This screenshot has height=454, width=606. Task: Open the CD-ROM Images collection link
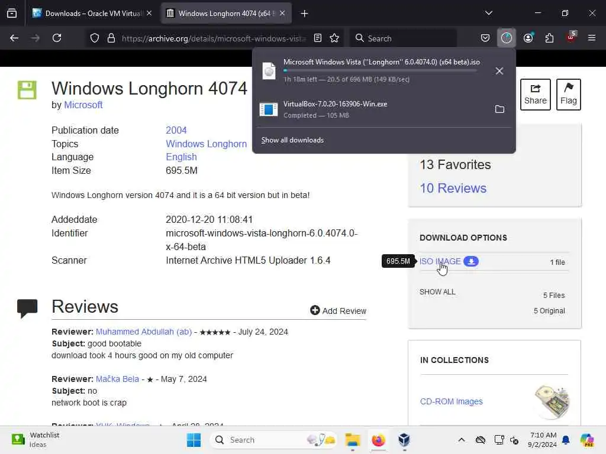(452, 401)
